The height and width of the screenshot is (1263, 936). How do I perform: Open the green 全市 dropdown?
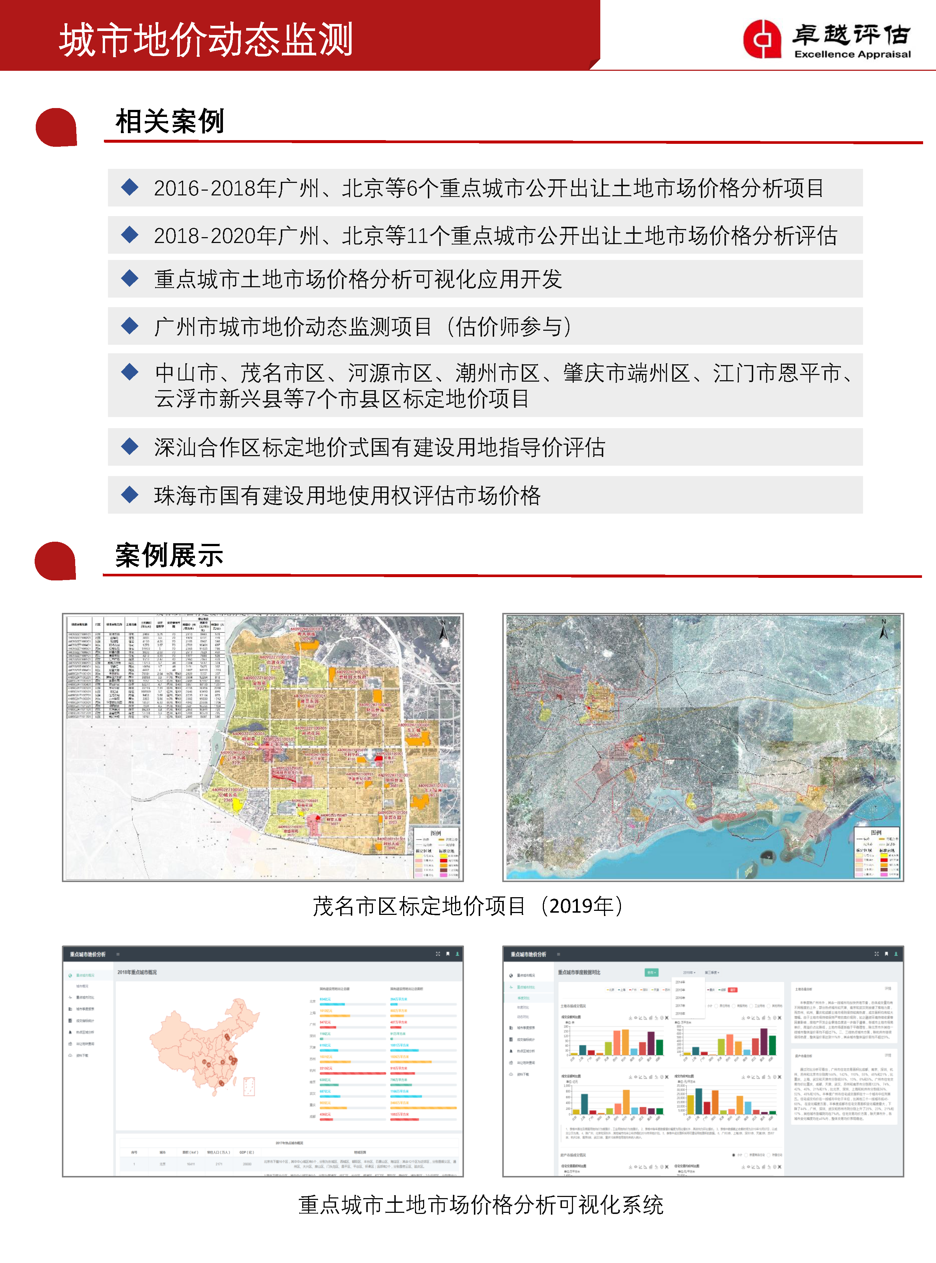tap(652, 973)
